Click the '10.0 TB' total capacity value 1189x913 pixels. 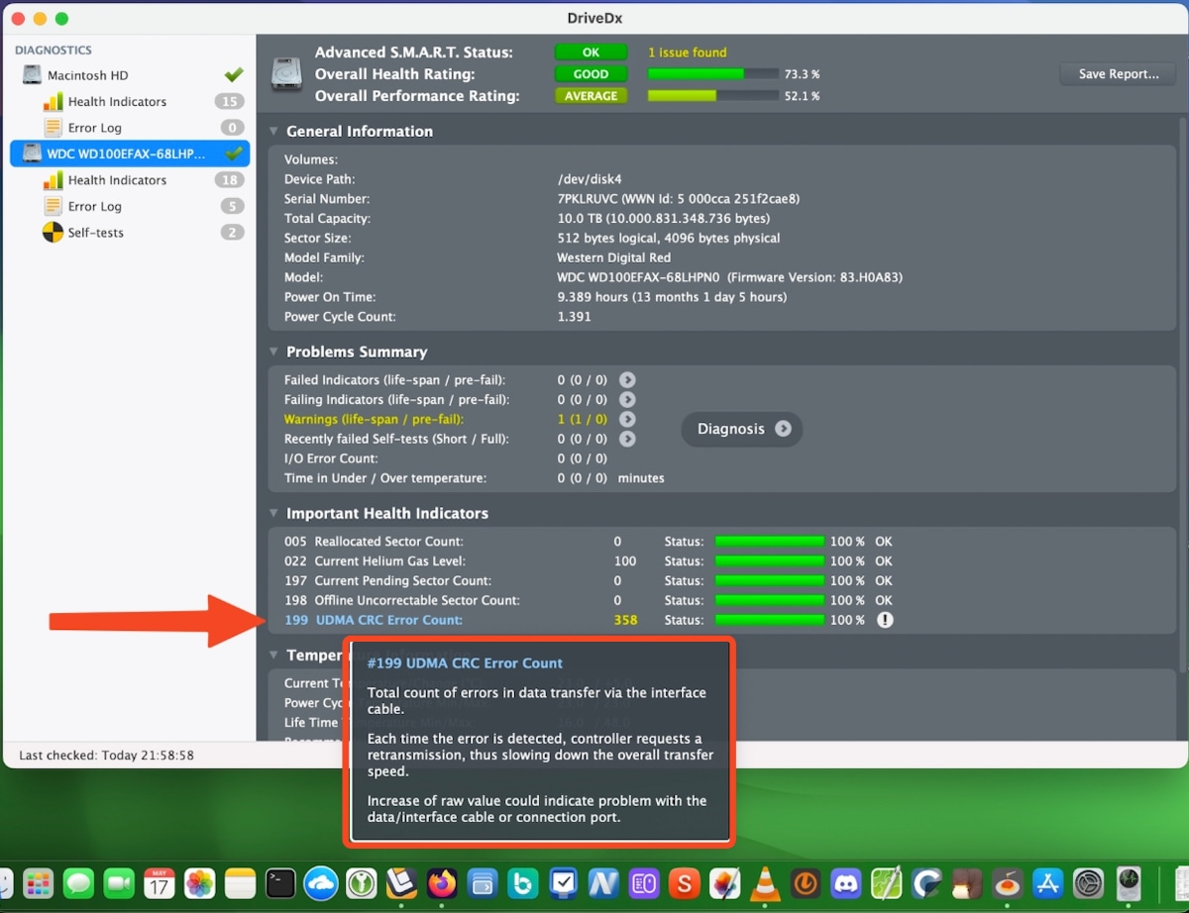(578, 219)
